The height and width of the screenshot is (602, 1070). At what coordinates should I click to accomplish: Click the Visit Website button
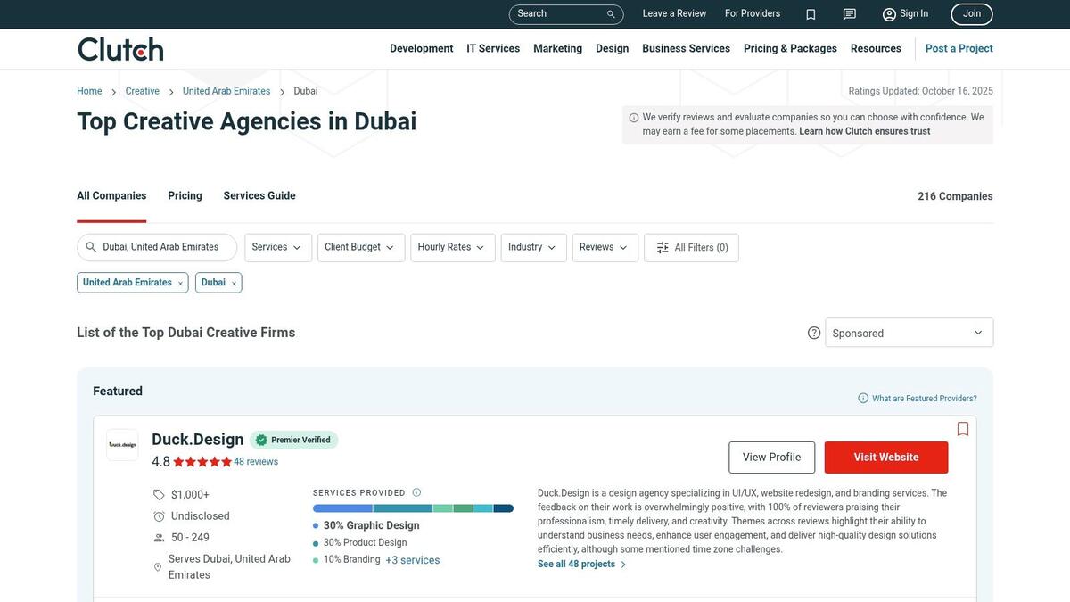click(885, 458)
